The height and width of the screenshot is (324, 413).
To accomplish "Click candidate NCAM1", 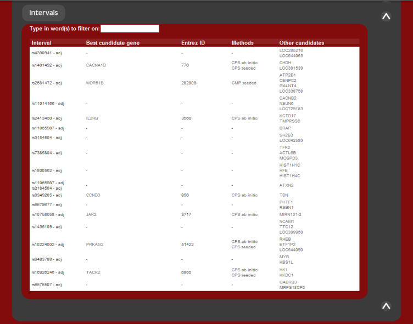I will click(x=287, y=221).
